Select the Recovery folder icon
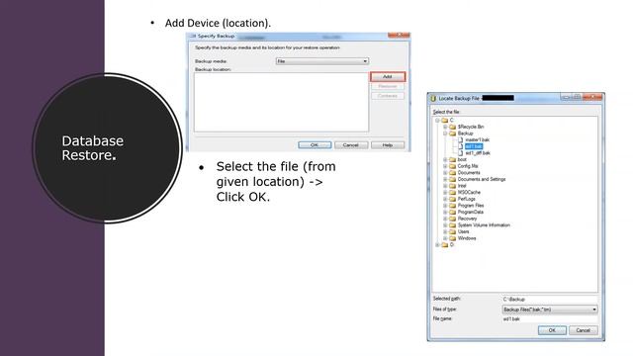 click(x=453, y=219)
